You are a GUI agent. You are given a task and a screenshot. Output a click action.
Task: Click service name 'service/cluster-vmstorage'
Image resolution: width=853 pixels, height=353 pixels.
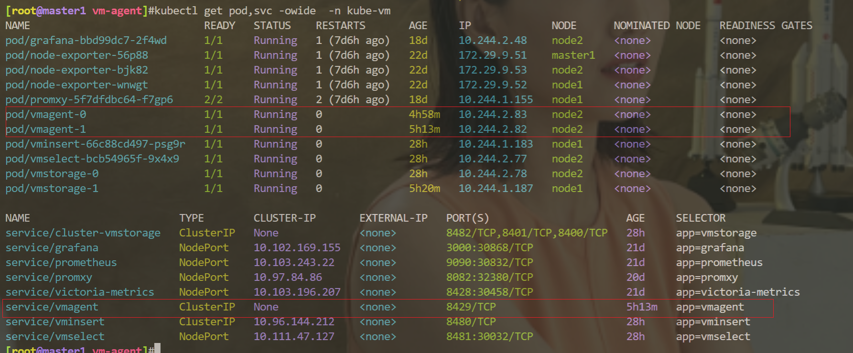pyautogui.click(x=83, y=233)
